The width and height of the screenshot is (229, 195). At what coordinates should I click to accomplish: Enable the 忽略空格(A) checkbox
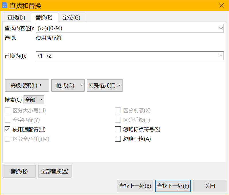point(118,139)
